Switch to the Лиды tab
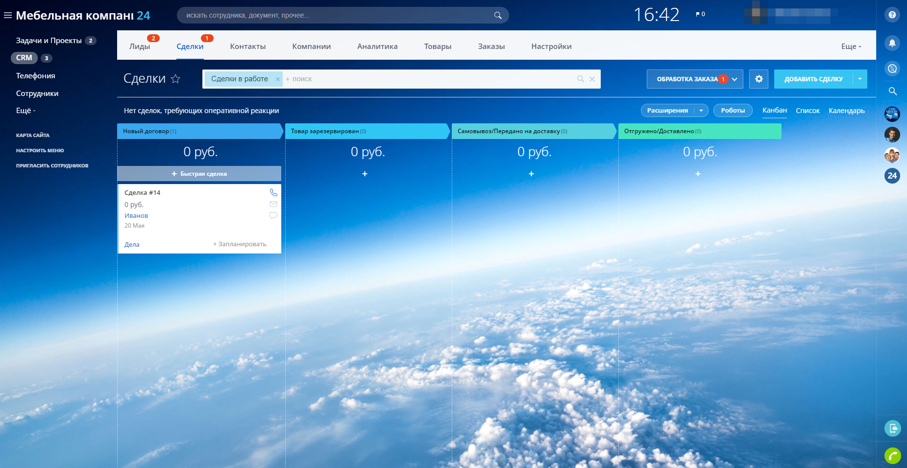The image size is (907, 468). coord(140,47)
